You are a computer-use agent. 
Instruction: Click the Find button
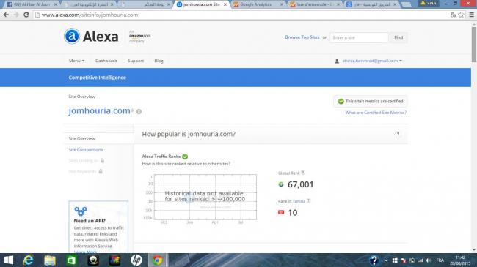pos(398,37)
